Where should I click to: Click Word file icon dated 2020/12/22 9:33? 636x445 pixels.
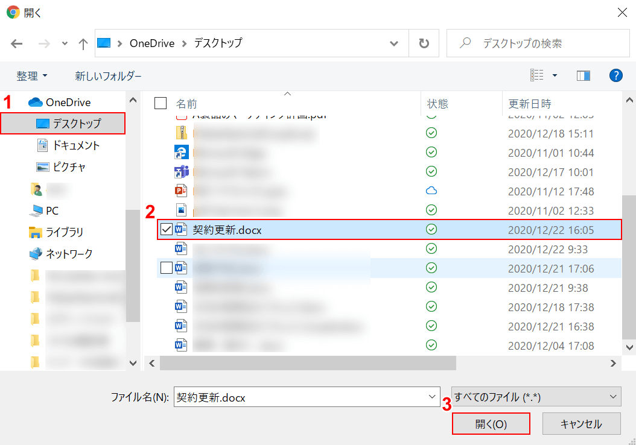[x=181, y=248]
